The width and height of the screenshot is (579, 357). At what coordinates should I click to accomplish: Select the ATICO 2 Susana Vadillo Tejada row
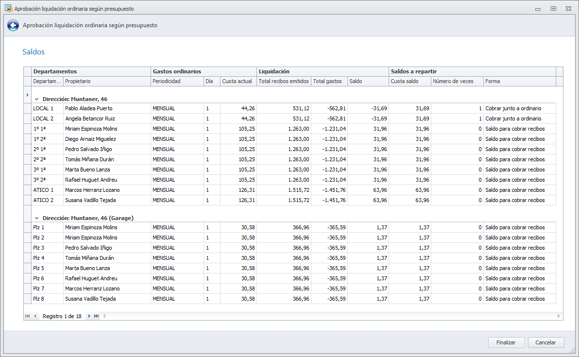click(x=90, y=200)
